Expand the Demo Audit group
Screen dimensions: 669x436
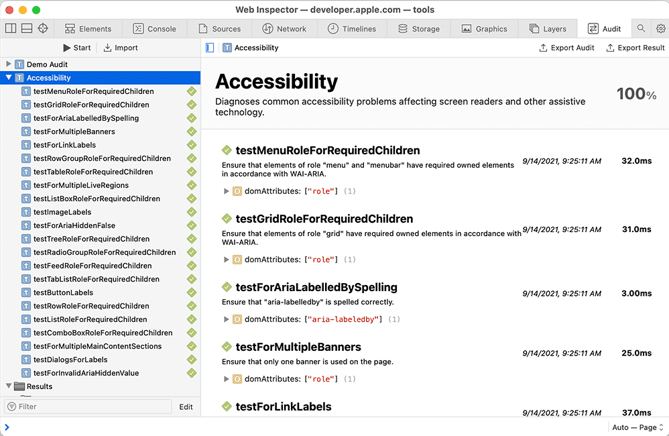pyautogui.click(x=8, y=64)
